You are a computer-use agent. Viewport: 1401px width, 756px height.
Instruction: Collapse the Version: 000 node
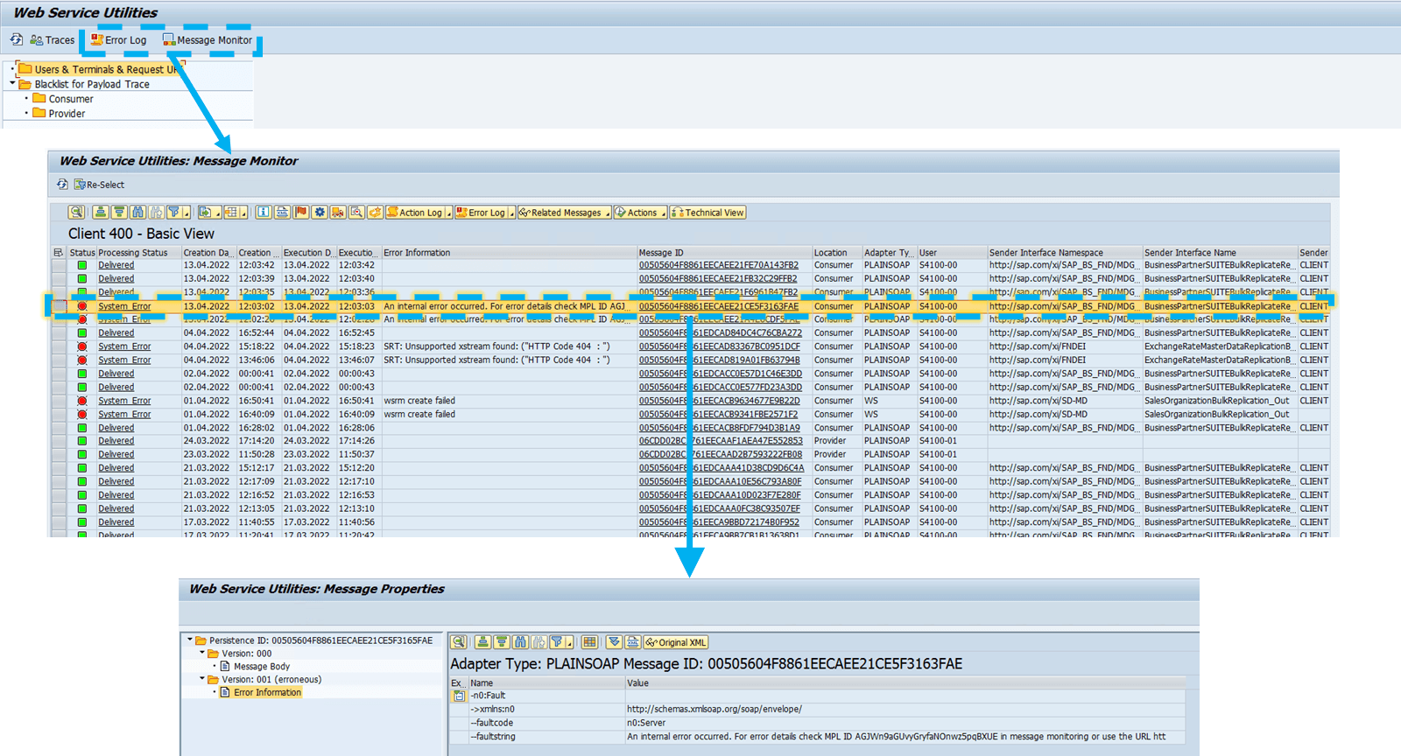pos(202,653)
